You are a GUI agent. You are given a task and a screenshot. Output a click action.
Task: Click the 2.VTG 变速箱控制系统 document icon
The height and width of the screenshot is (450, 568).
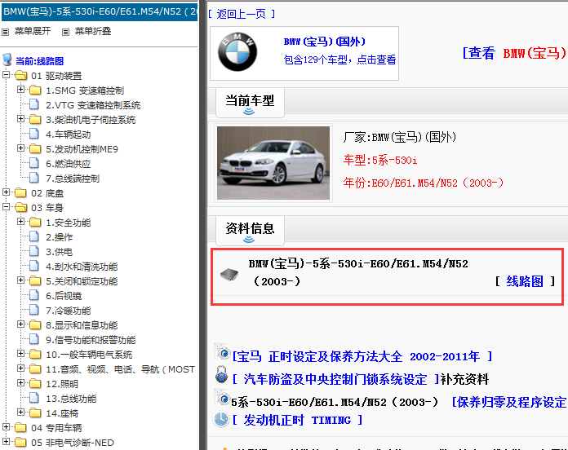click(34, 104)
